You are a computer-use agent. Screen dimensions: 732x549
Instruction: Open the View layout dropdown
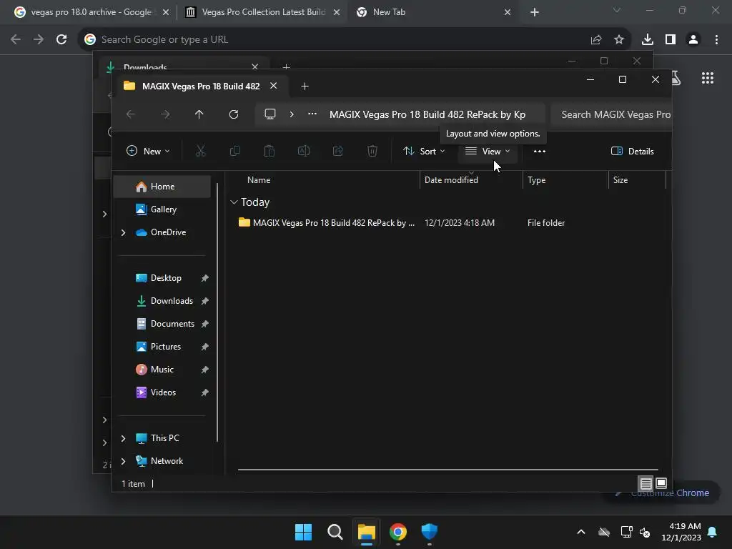[x=488, y=152]
